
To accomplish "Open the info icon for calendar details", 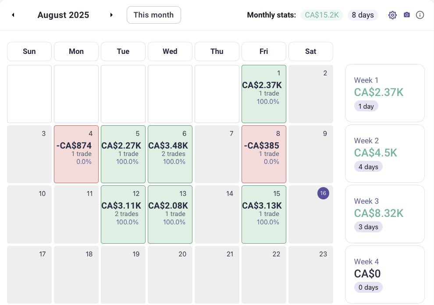I will (x=420, y=14).
